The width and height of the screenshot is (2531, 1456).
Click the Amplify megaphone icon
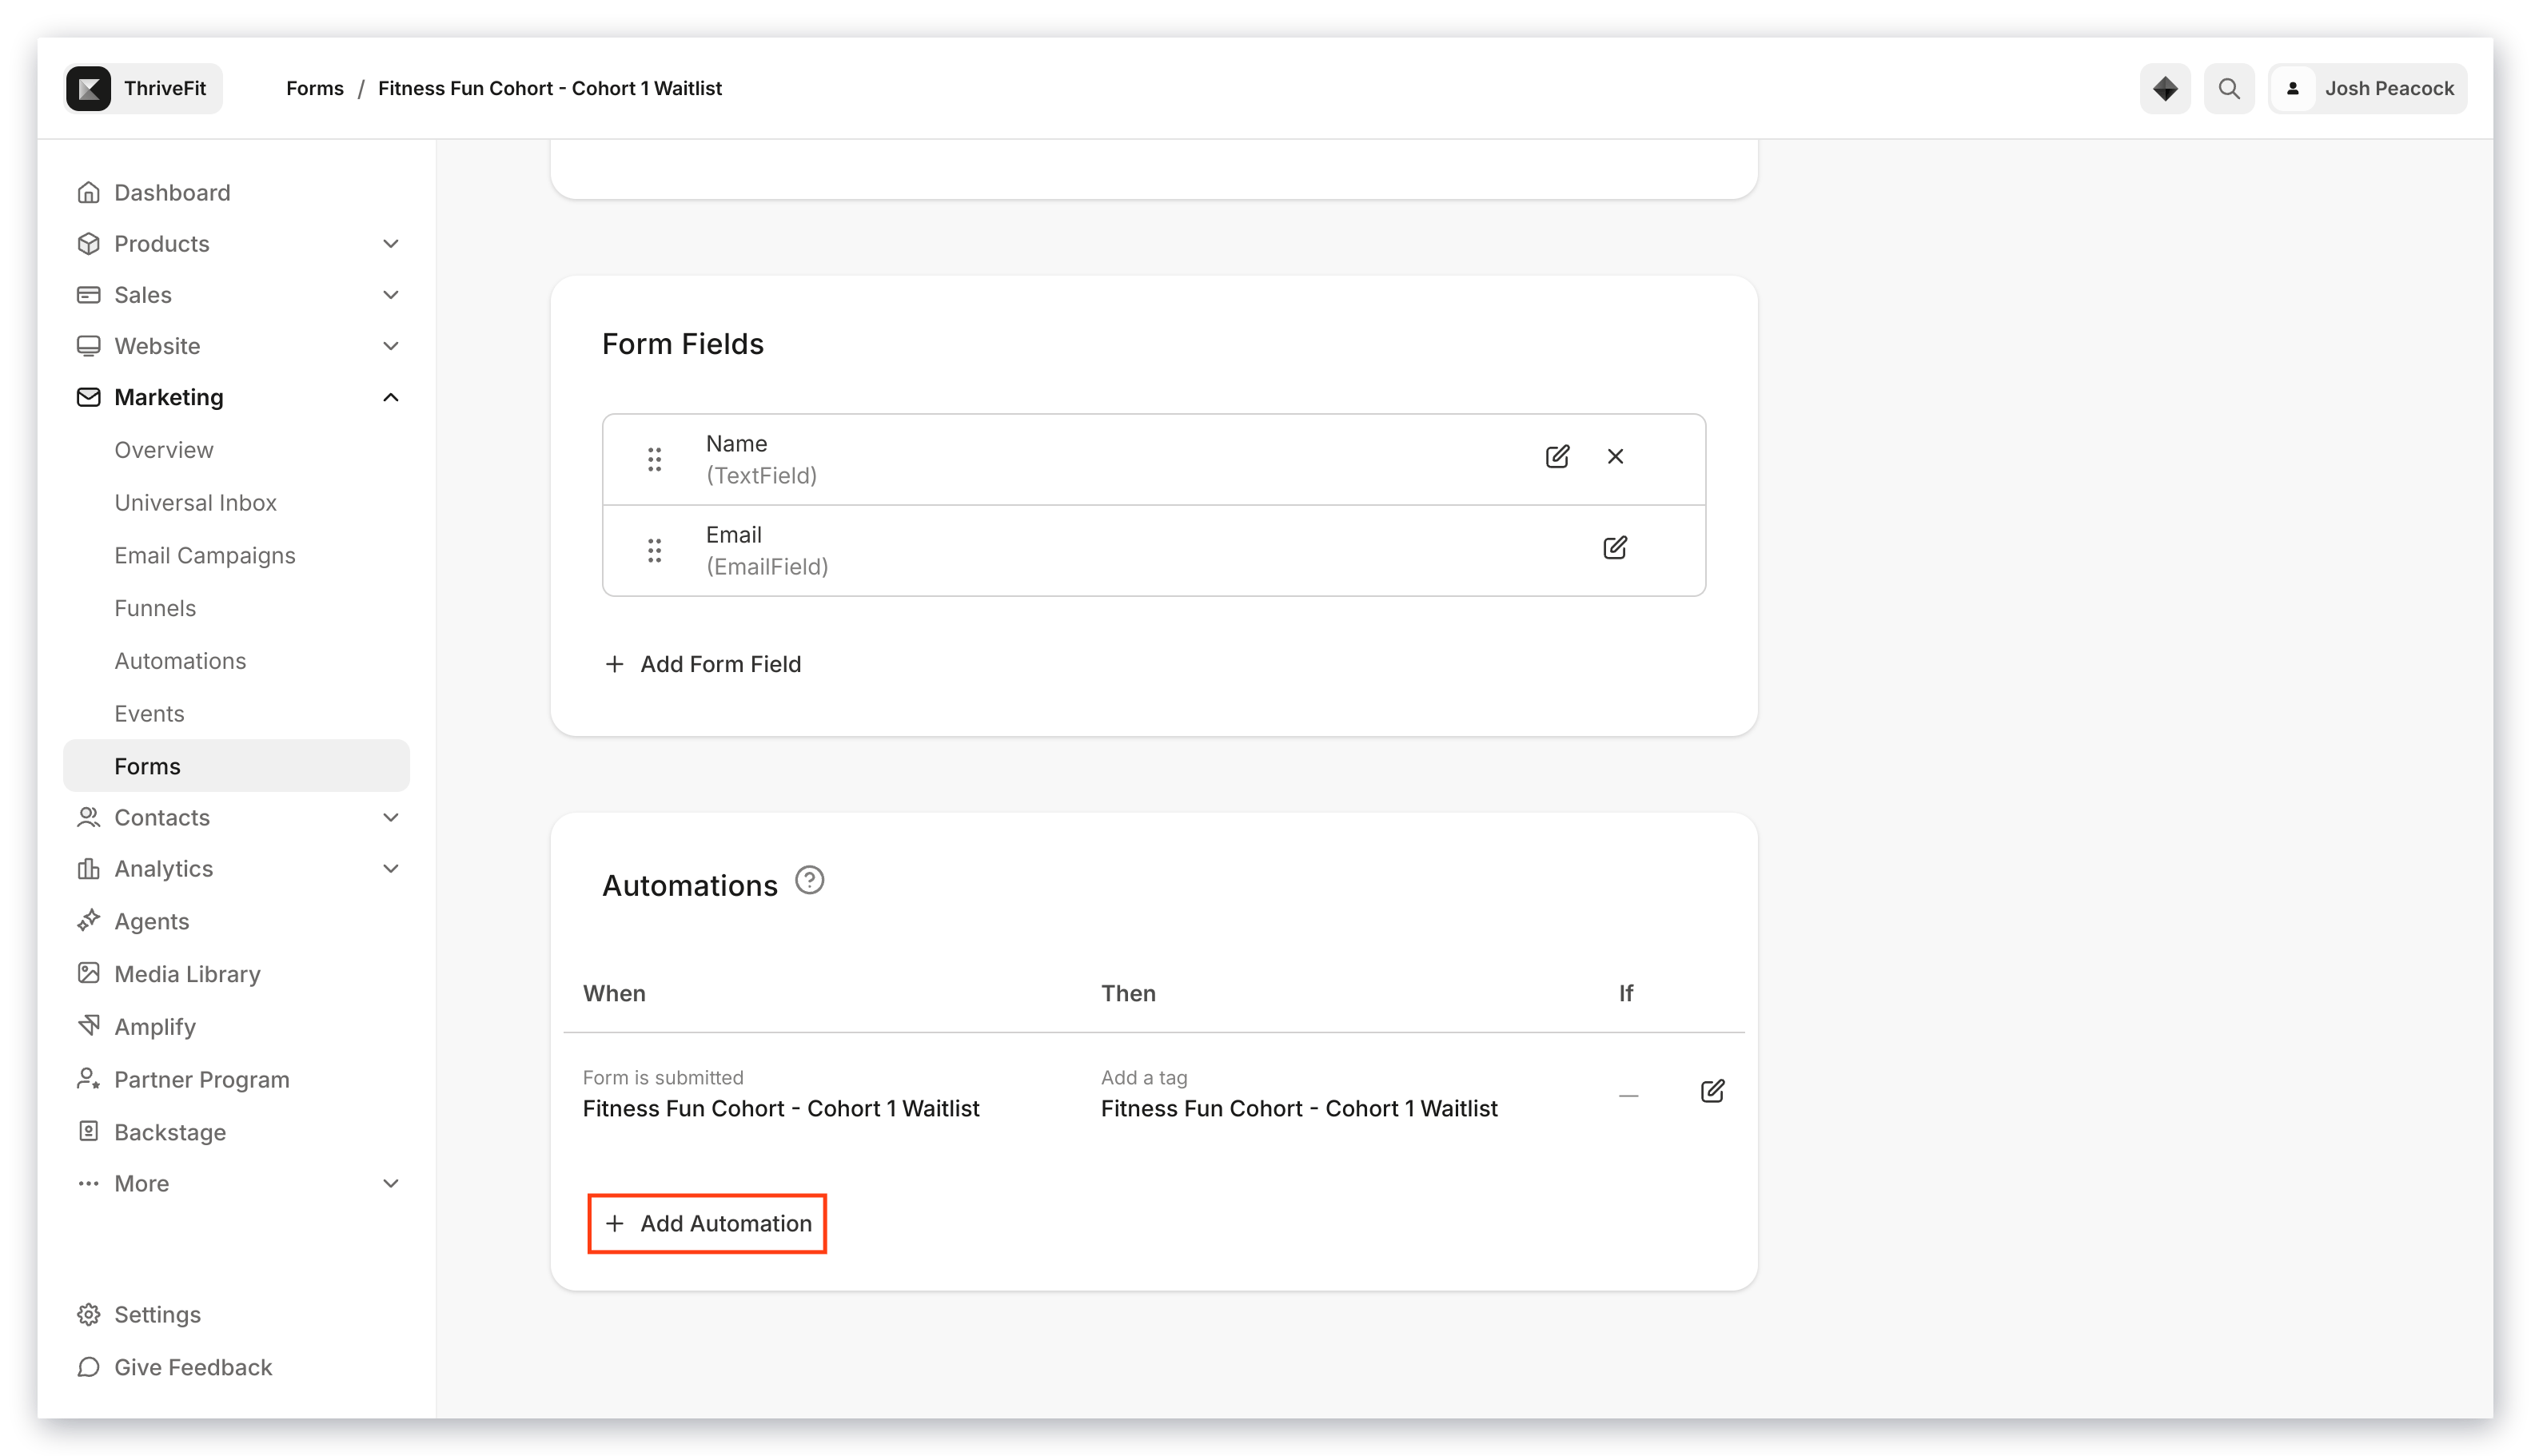[x=88, y=1025]
